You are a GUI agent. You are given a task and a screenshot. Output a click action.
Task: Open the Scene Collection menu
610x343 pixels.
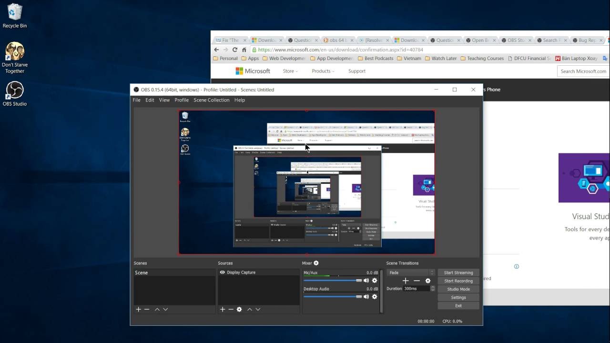point(212,100)
